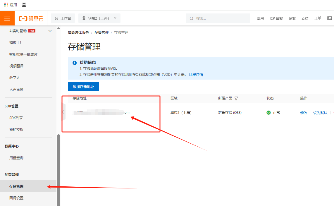Click the 应用 bookmarks label
This screenshot has height=206, width=334.
point(13,5)
